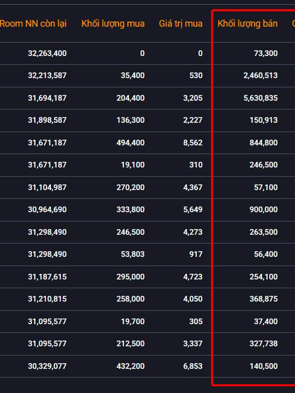The image size is (295, 393).
Task: Click the room value 32,263,400
Action: (x=47, y=53)
